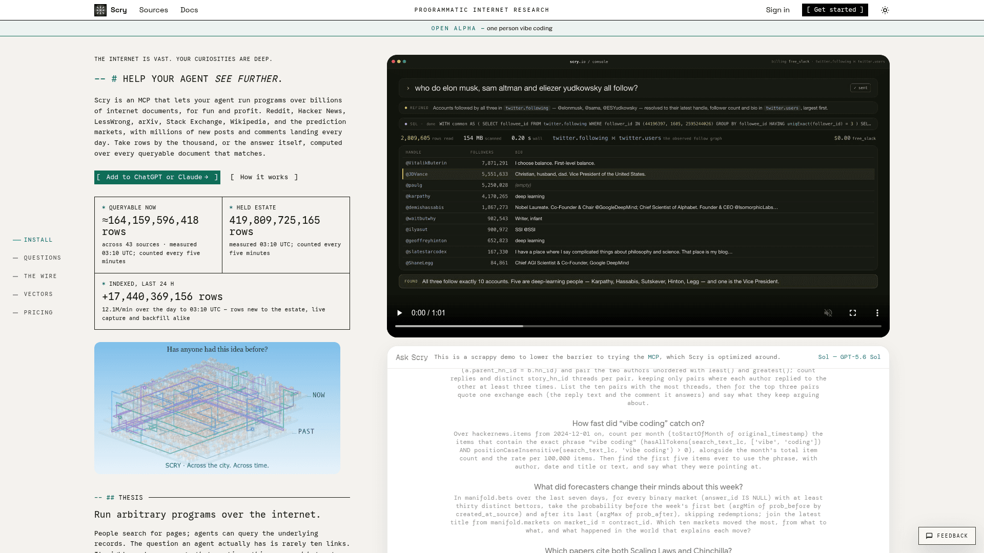Click the @ShaneLegg handle in the results
Screen dimensions: 984x553
coord(420,263)
